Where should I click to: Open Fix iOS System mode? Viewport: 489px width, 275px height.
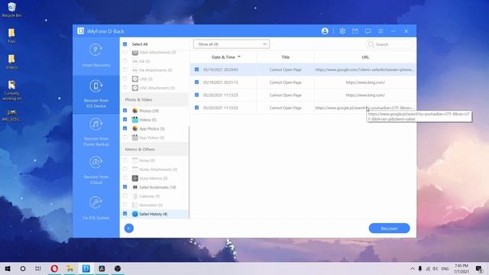[x=96, y=208]
